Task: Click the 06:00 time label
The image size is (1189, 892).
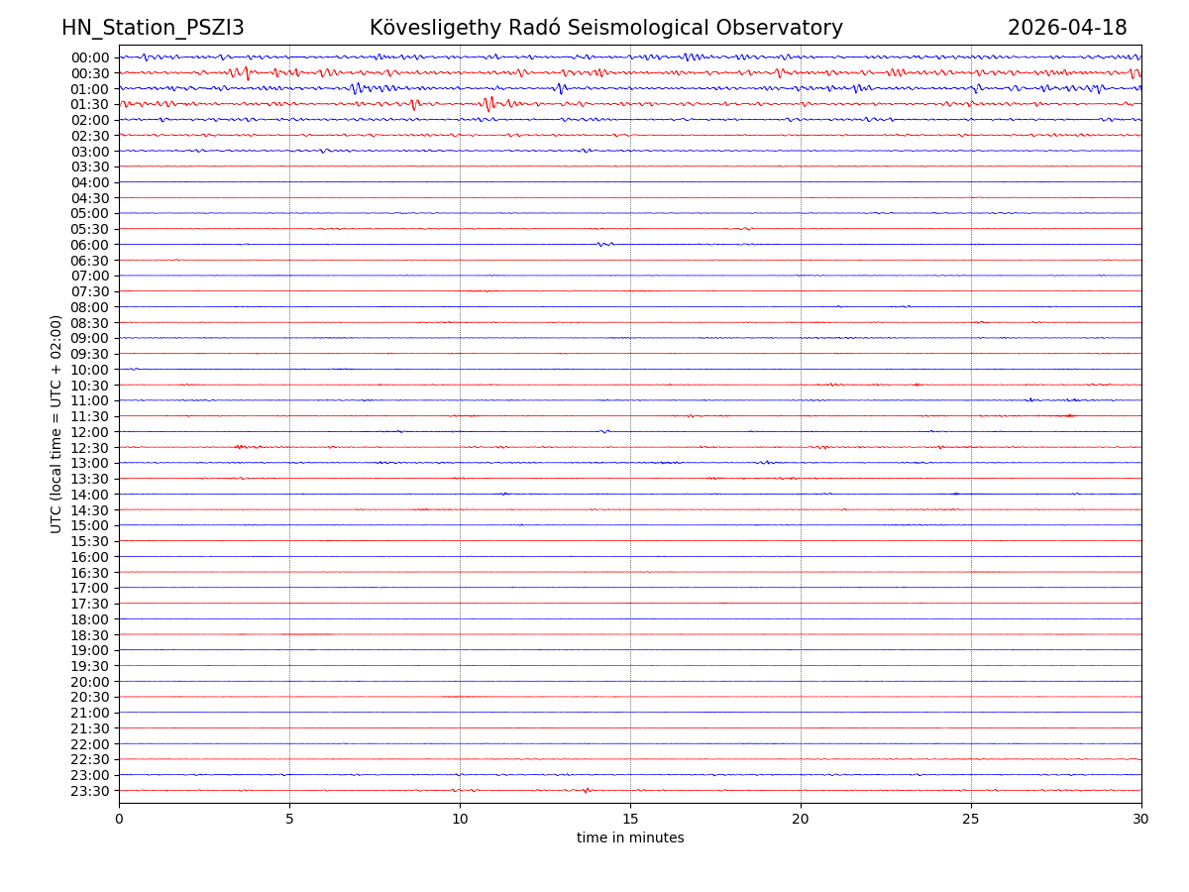Action: click(90, 245)
